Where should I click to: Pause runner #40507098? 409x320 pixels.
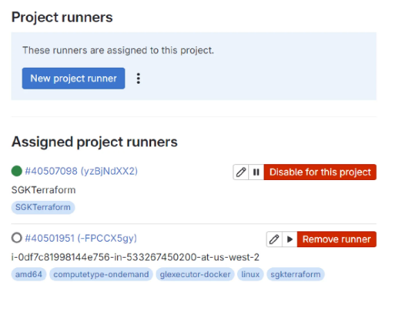pyautogui.click(x=256, y=172)
